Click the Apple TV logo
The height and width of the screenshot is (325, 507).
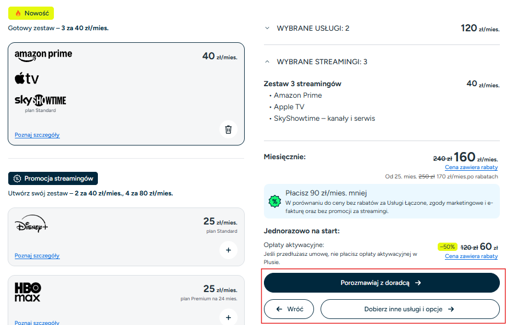pos(27,78)
